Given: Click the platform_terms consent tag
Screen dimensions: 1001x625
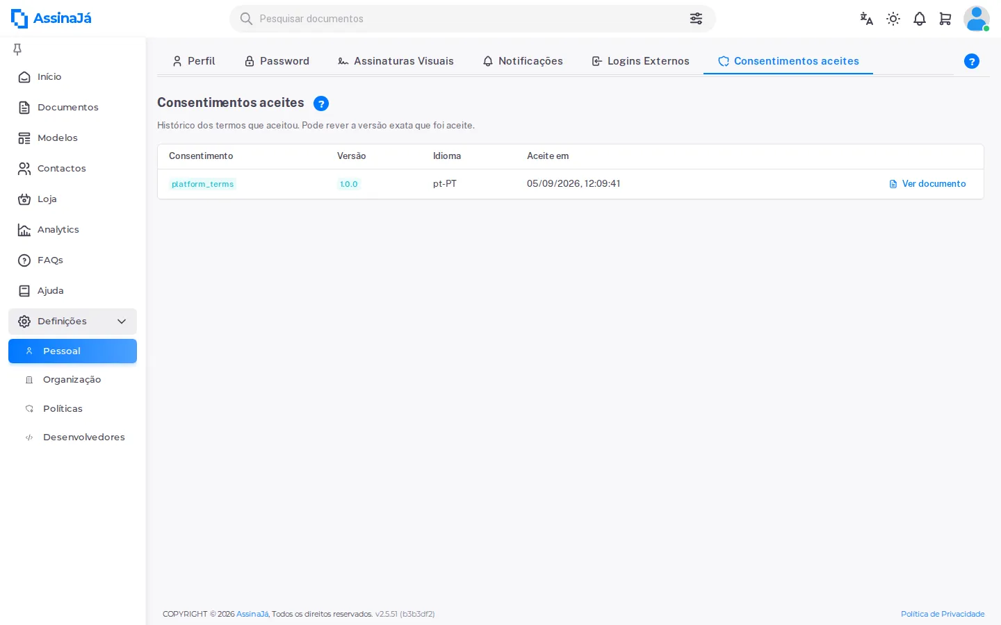Looking at the screenshot, I should tap(202, 184).
